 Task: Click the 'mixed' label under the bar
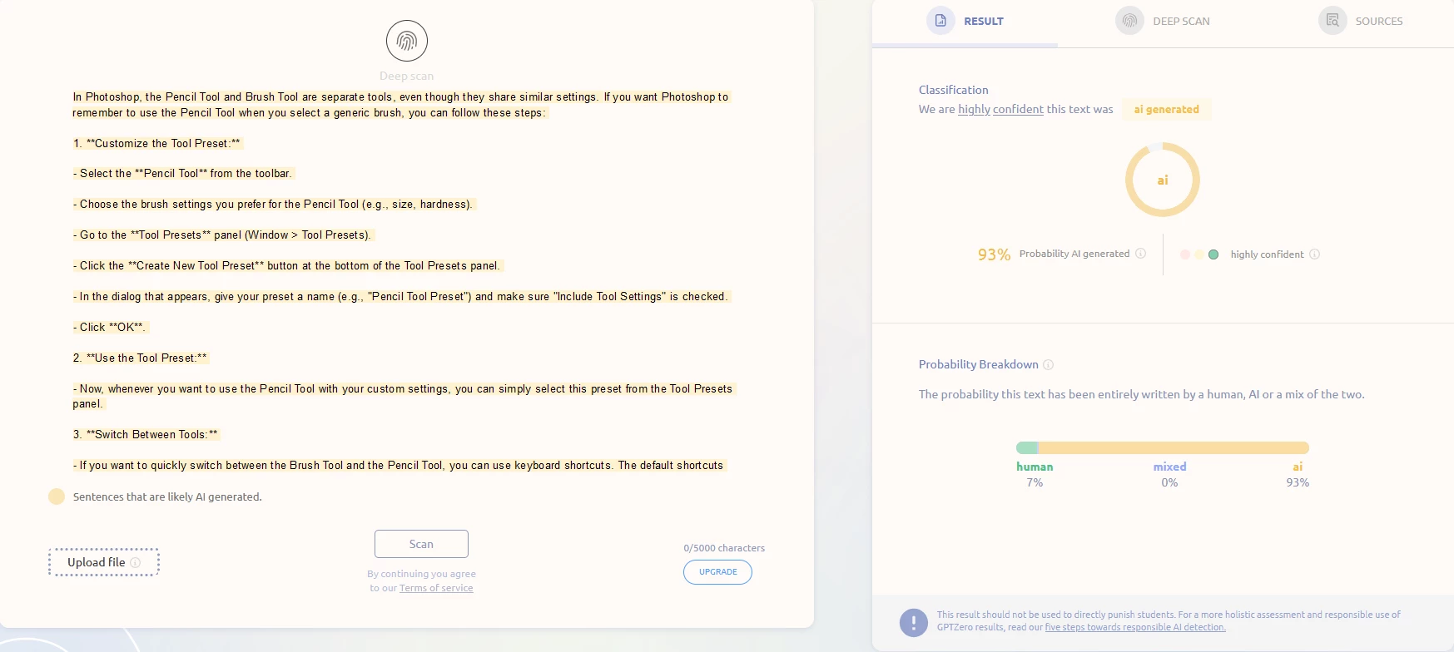pos(1169,467)
